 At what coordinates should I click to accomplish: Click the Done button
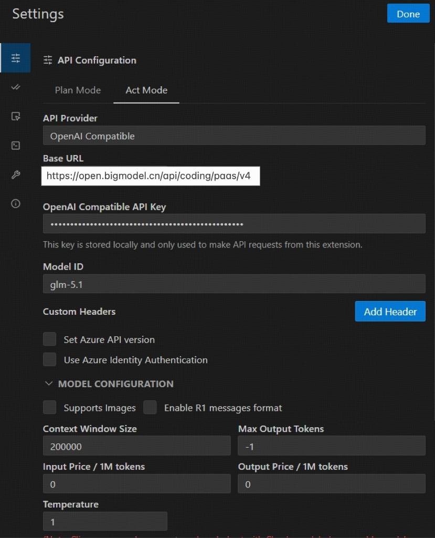tap(408, 14)
